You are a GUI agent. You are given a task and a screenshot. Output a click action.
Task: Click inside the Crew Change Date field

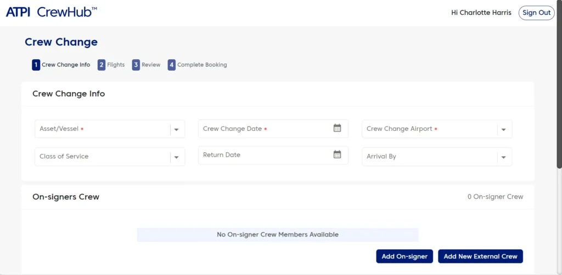(263, 129)
